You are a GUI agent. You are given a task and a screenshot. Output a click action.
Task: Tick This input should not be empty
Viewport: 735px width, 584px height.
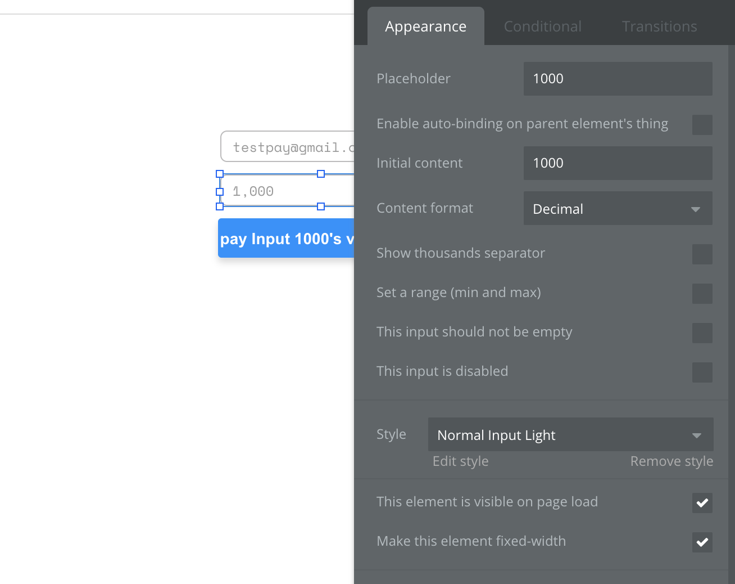pos(702,333)
